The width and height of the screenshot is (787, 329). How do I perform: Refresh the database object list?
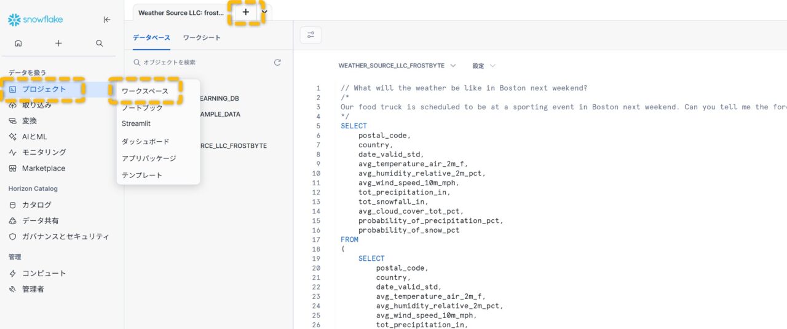point(277,63)
